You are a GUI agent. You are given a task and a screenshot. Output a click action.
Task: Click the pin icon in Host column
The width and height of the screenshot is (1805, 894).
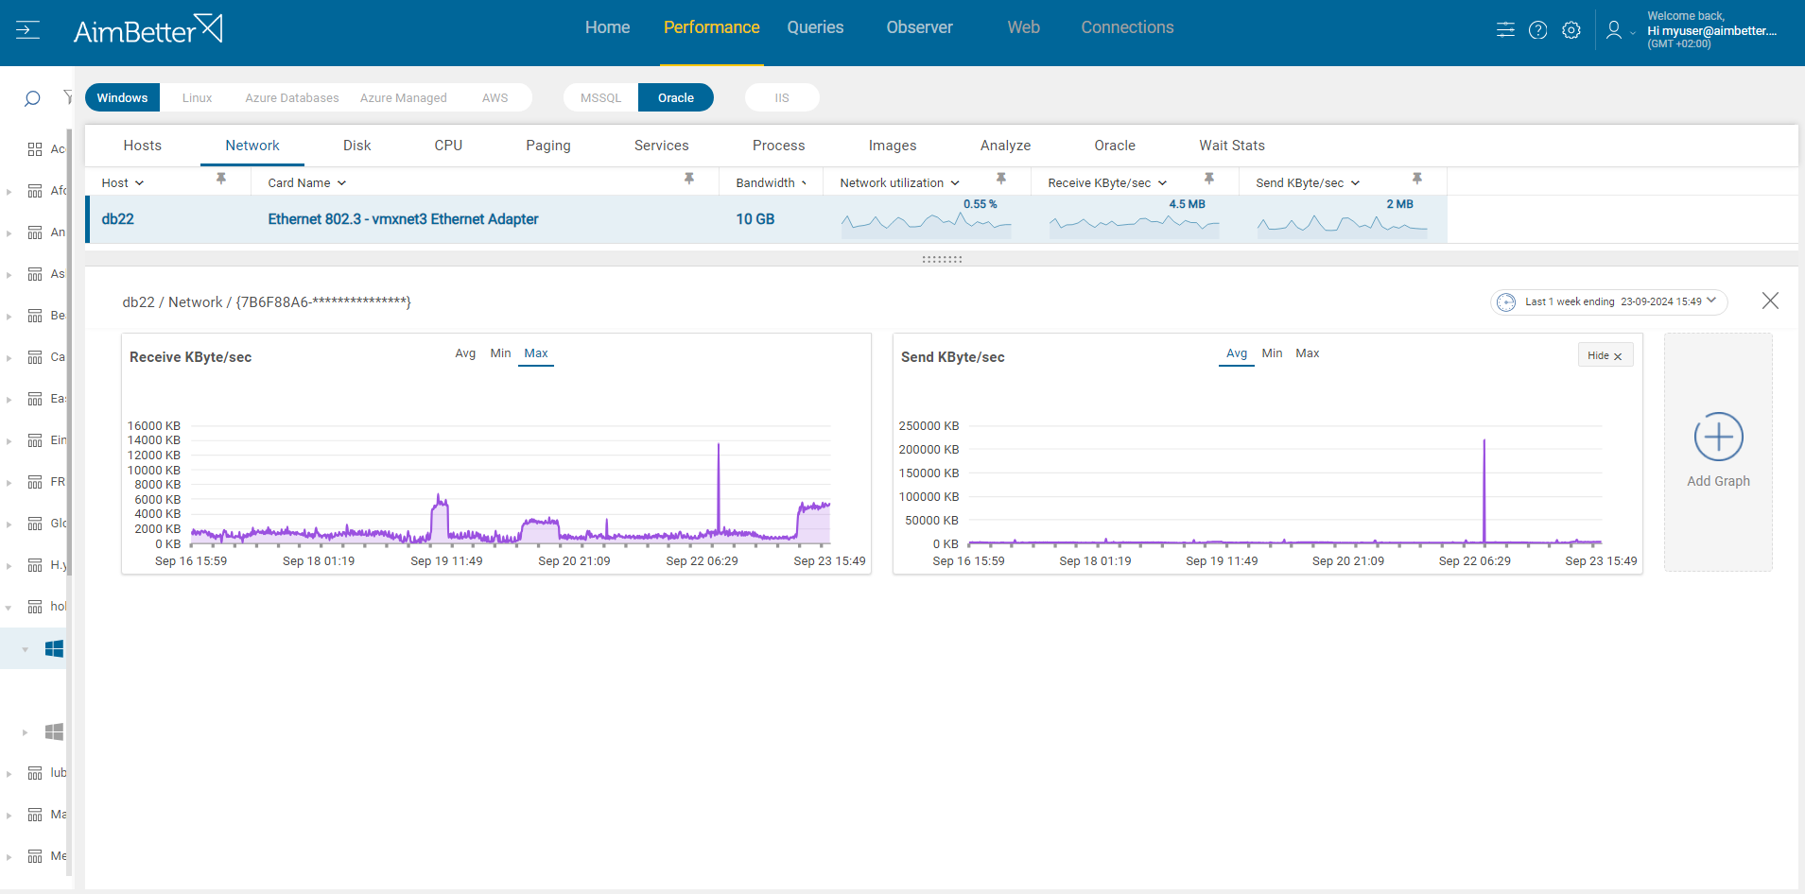coord(221,179)
